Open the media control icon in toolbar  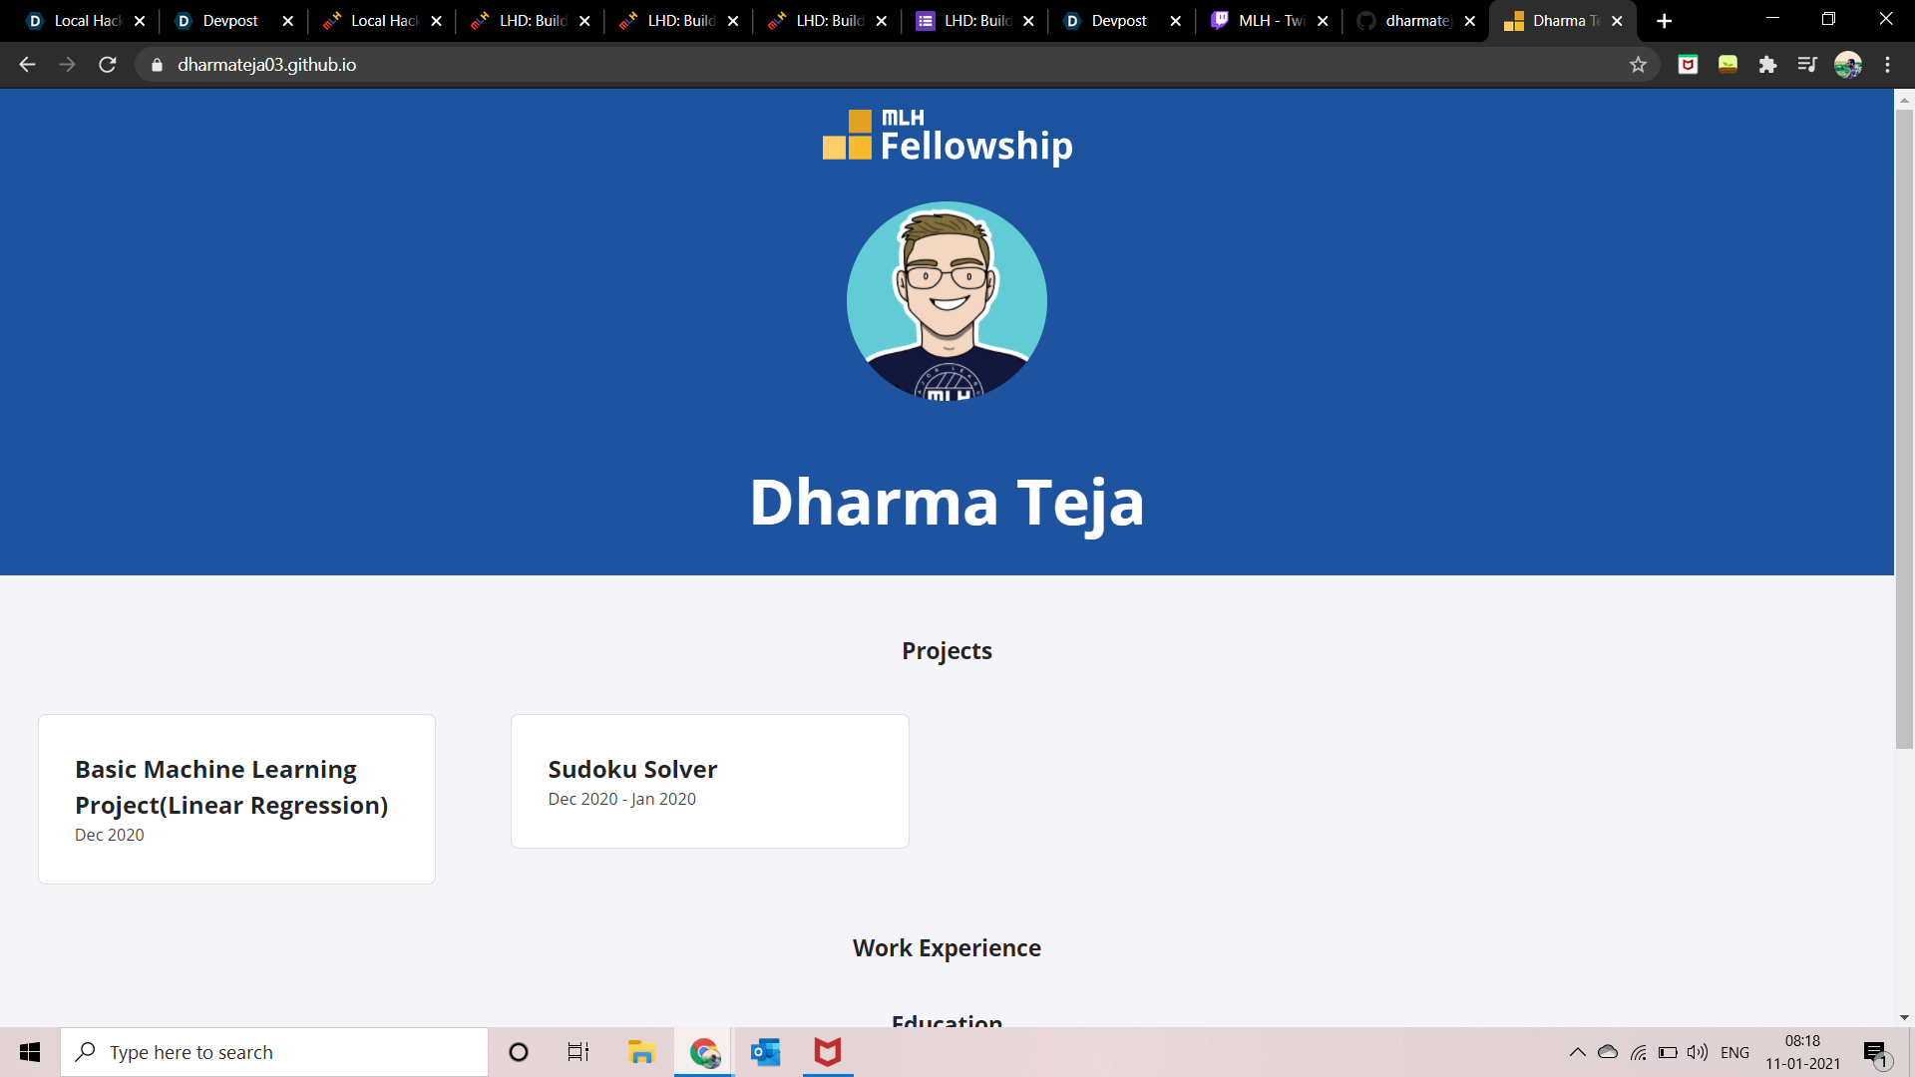(1807, 65)
